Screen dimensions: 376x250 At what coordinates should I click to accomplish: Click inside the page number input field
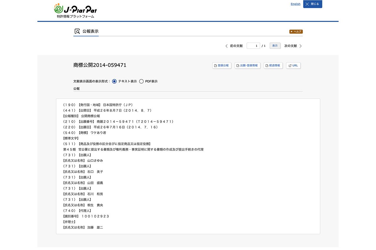253,46
